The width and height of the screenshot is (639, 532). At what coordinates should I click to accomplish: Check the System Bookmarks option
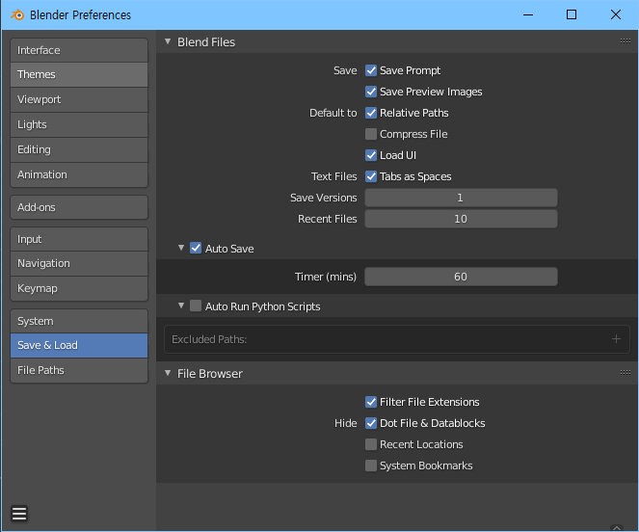371,465
